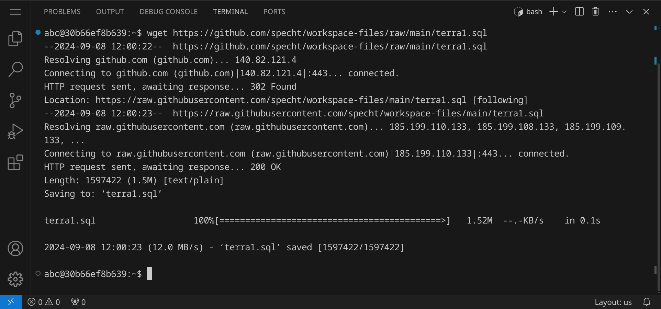Open the Accounts menu icon
The width and height of the screenshot is (661, 309).
pyautogui.click(x=15, y=248)
